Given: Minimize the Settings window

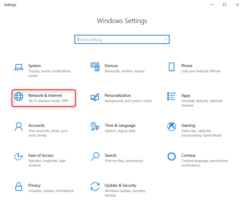Looking at the screenshot, I should pos(212,5).
